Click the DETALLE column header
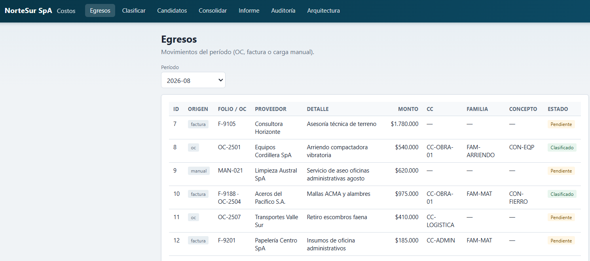The image size is (590, 261). pos(318,109)
